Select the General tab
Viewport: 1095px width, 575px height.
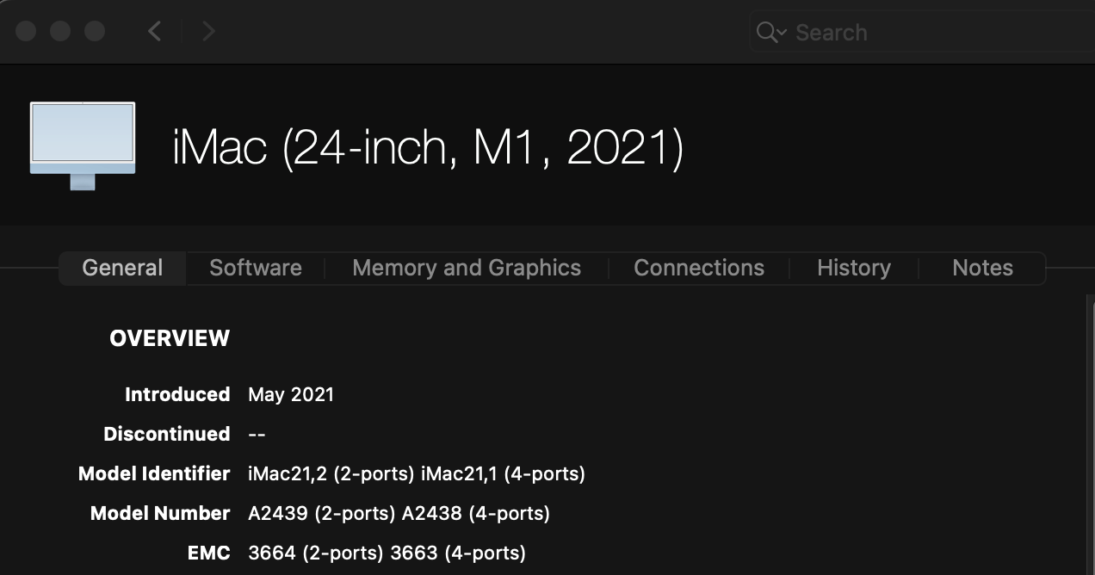click(x=122, y=268)
